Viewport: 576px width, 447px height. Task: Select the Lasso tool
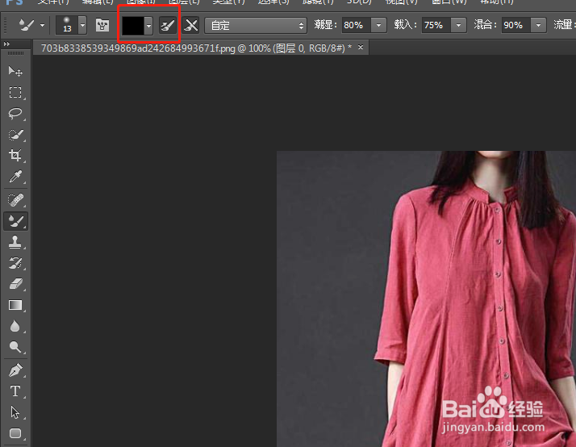(x=15, y=113)
